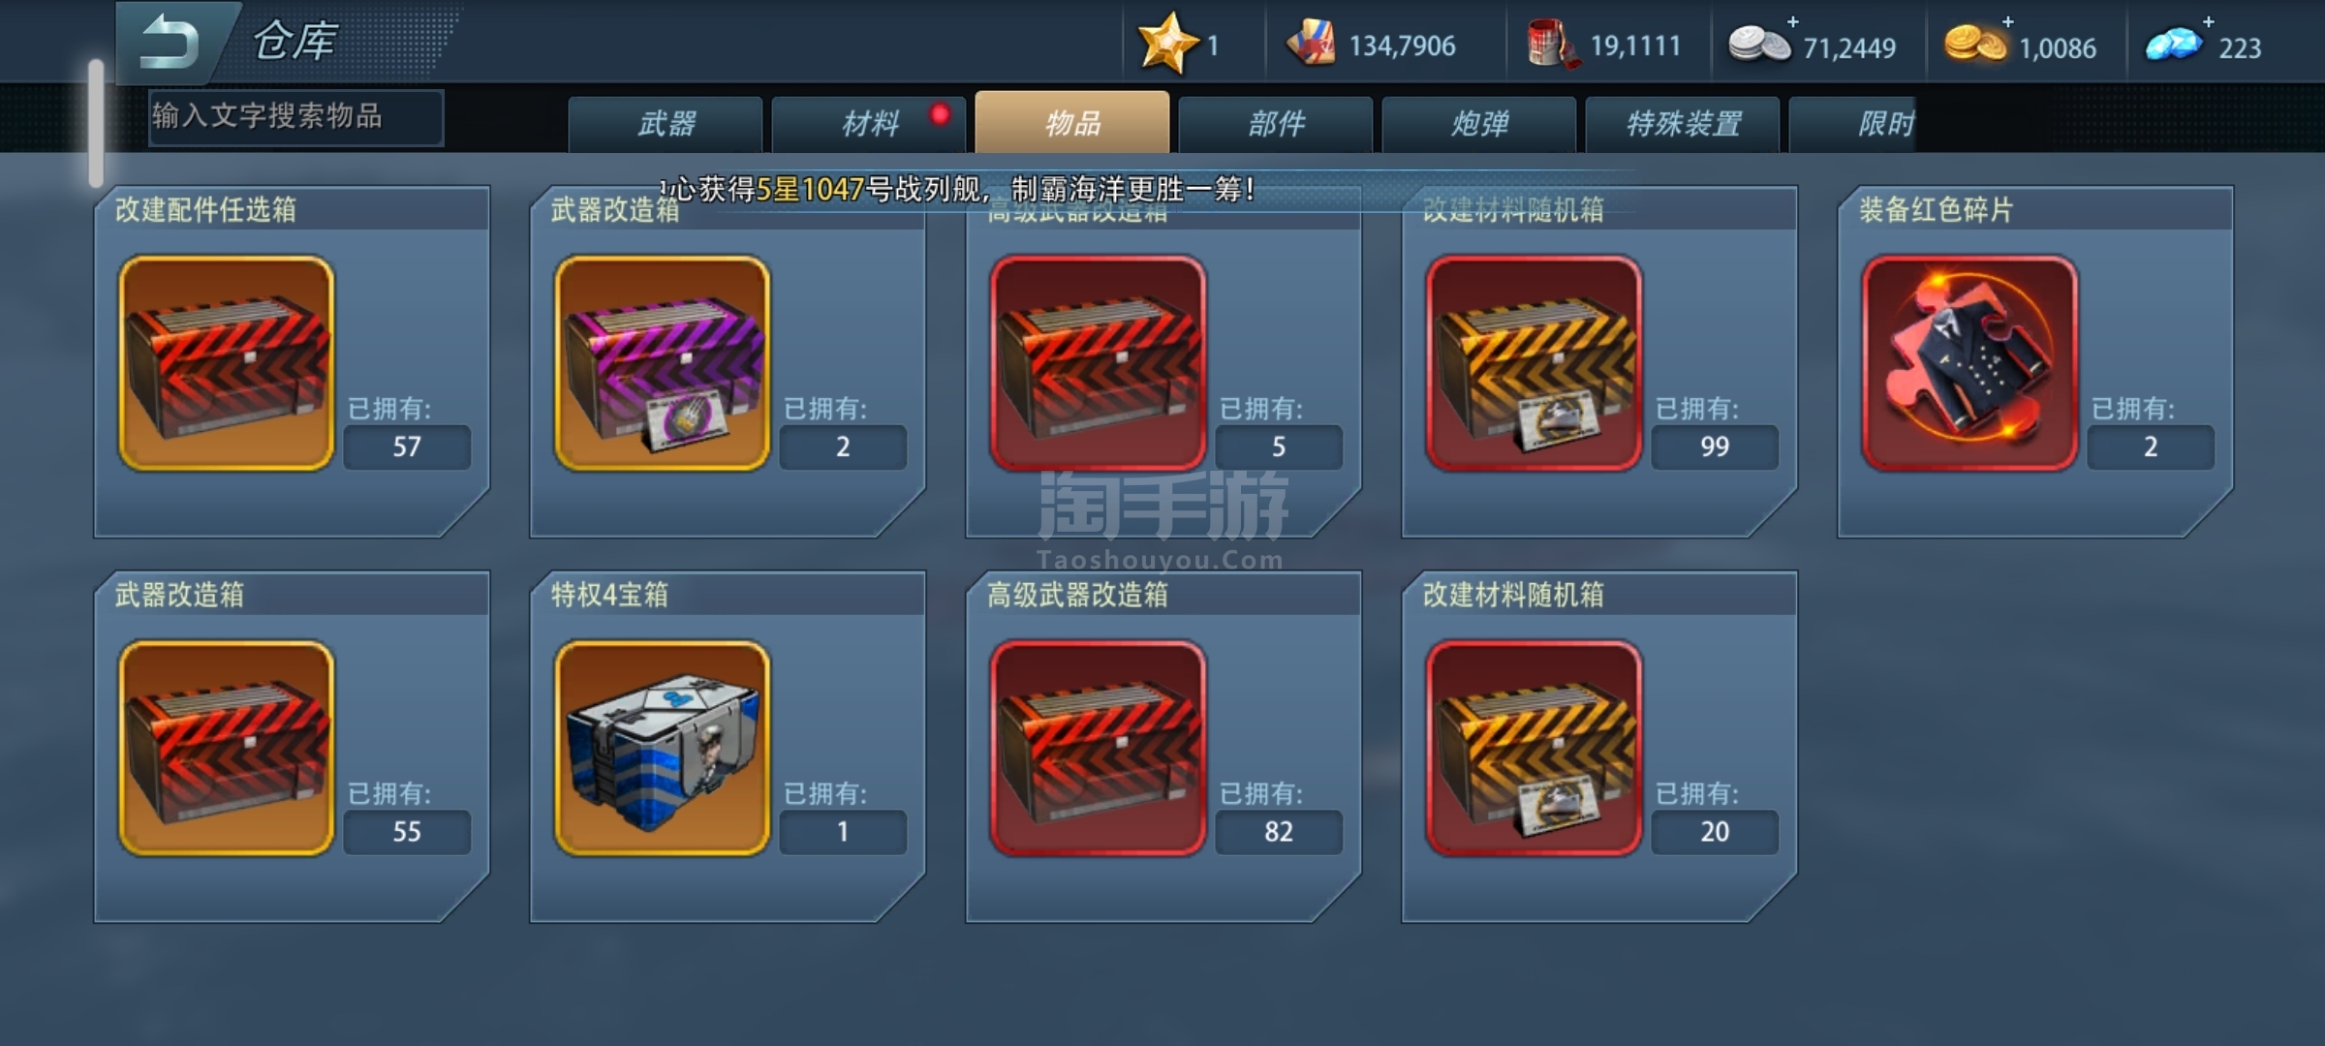
Task: Open the 部件 tab
Action: click(1276, 124)
